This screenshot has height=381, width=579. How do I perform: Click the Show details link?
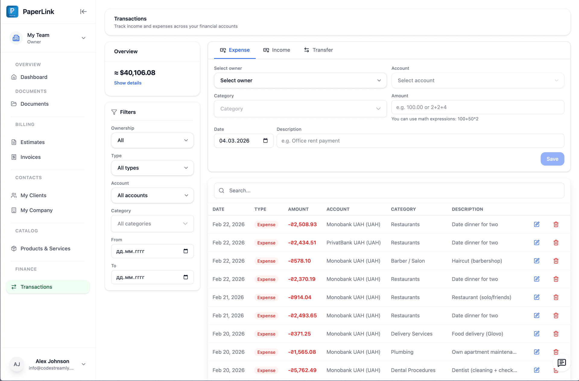point(128,83)
